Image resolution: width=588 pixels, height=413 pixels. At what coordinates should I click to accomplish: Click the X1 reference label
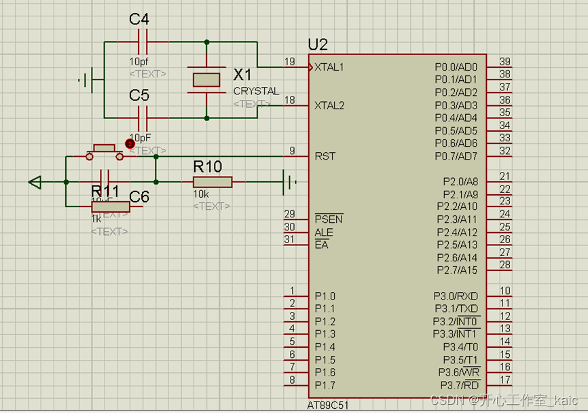tap(242, 75)
